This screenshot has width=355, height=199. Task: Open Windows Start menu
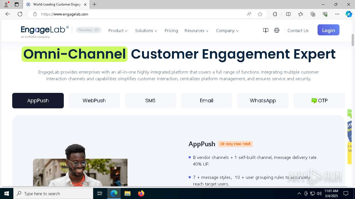7,193
